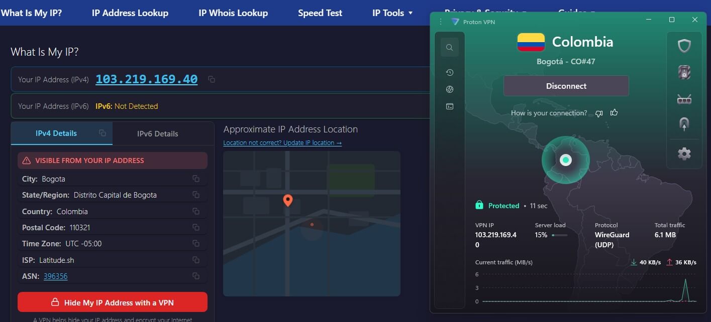
Task: Click the VPN IP 103.219.169.40 value
Action: pos(496,240)
